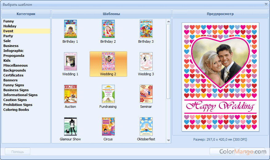
Task: Select the Oktoberfest template
Action: point(146,127)
